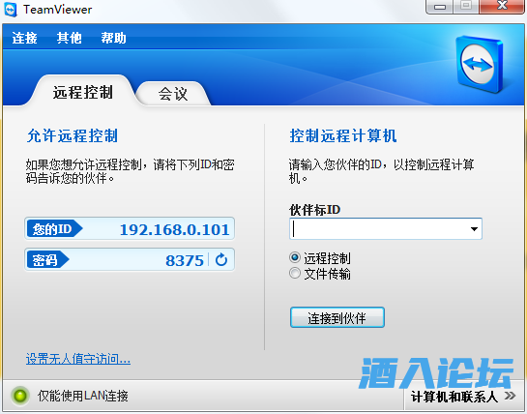Switch to the 远程控制 tab
The height and width of the screenshot is (414, 527).
(83, 92)
